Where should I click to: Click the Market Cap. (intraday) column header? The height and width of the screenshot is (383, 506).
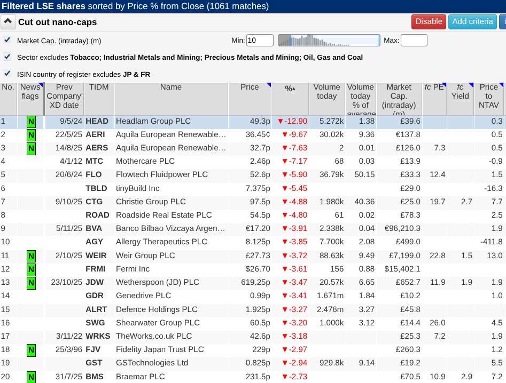(x=399, y=99)
